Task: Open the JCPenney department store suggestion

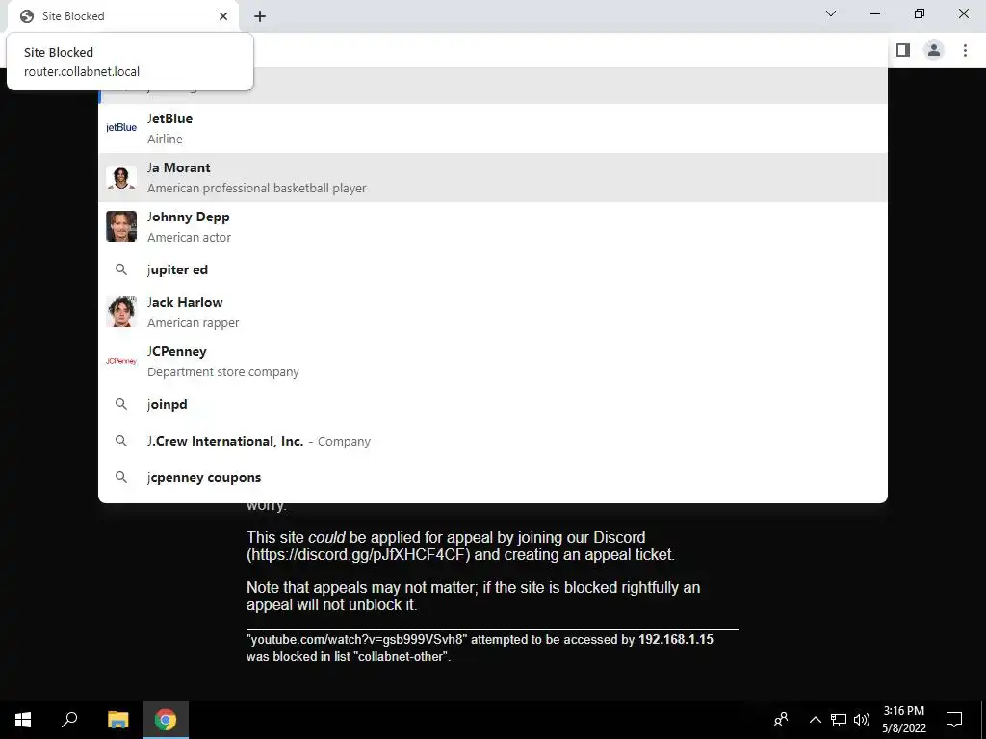Action: pos(492,361)
